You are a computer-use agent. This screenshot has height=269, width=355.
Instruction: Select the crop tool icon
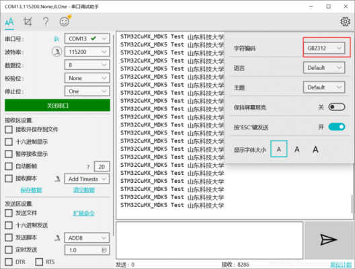28,22
